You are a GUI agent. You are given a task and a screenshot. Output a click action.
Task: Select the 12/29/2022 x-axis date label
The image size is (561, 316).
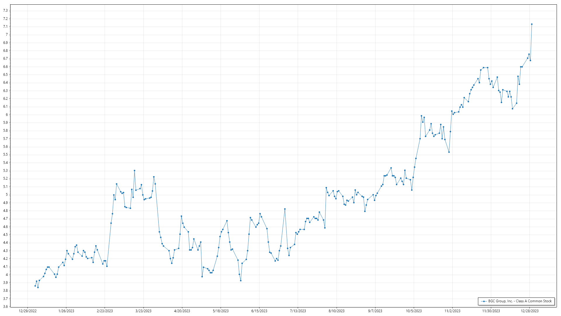[x=27, y=311]
